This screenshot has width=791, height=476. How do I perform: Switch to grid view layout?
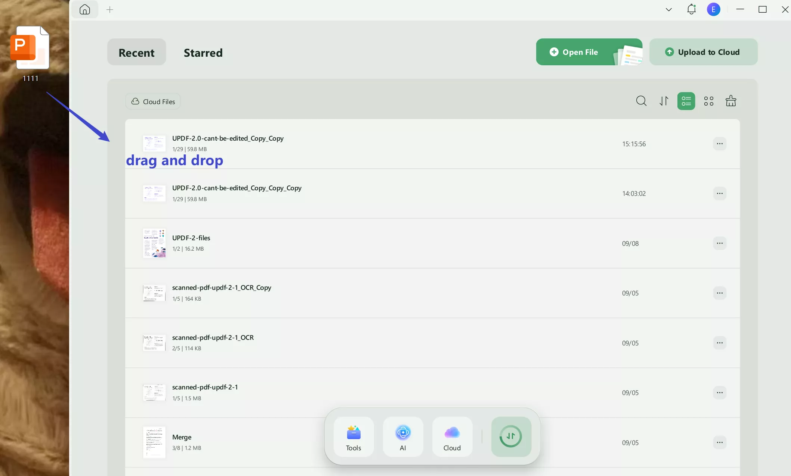click(708, 101)
